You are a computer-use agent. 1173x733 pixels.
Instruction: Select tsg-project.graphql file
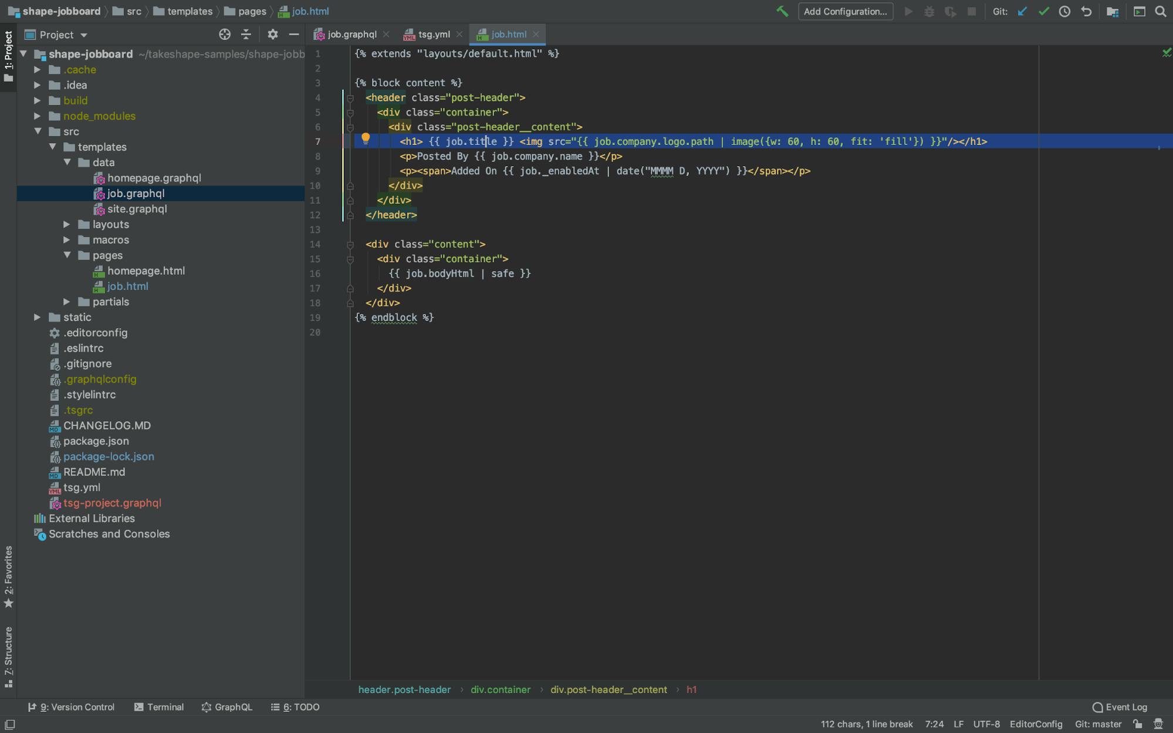pos(112,503)
